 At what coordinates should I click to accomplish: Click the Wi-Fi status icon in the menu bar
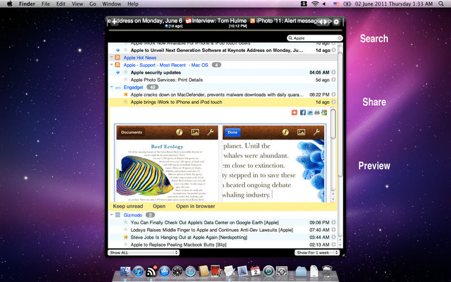click(315, 4)
